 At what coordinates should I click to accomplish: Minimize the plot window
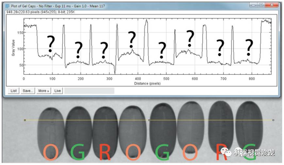253,5
